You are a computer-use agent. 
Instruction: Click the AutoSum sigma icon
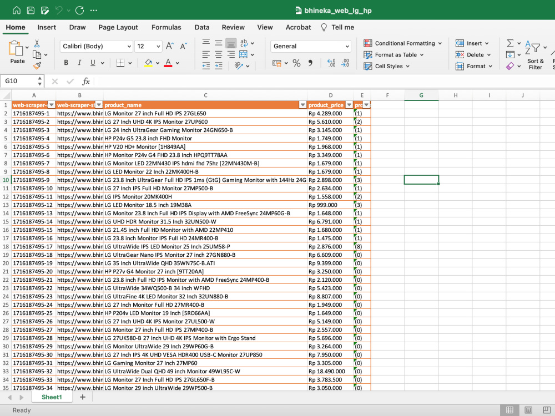coord(510,43)
